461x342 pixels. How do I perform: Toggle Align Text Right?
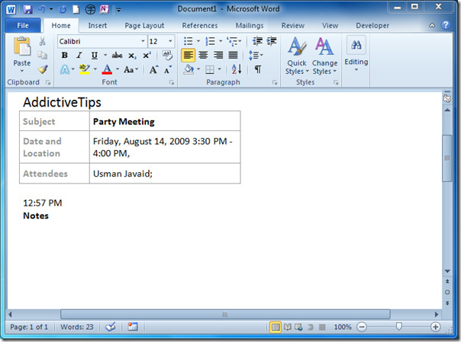pyautogui.click(x=218, y=55)
